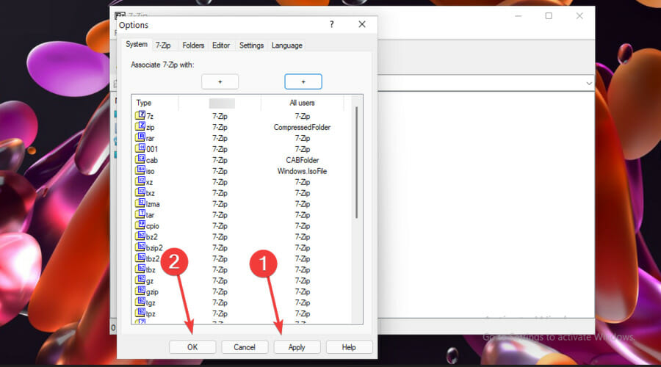Select the zip file type icon
The image size is (661, 367).
pos(140,127)
